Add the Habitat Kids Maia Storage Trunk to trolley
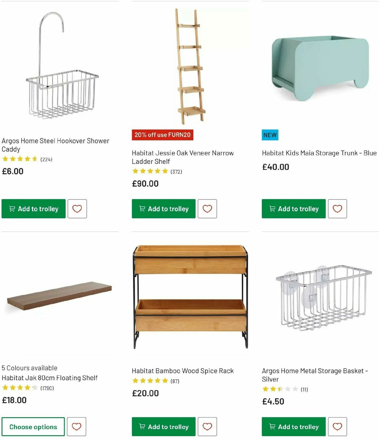This screenshot has height=439, width=379. (x=293, y=208)
